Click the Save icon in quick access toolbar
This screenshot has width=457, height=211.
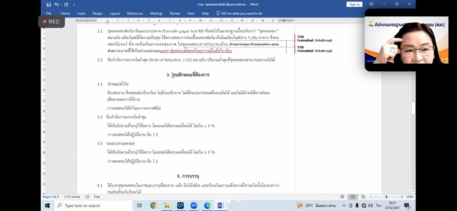click(x=48, y=5)
